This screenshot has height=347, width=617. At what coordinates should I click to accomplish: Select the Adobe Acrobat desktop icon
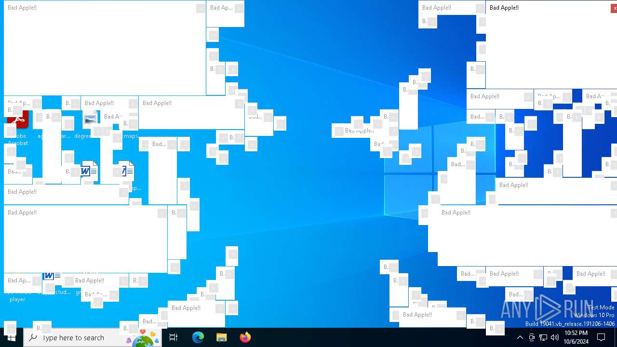click(18, 126)
